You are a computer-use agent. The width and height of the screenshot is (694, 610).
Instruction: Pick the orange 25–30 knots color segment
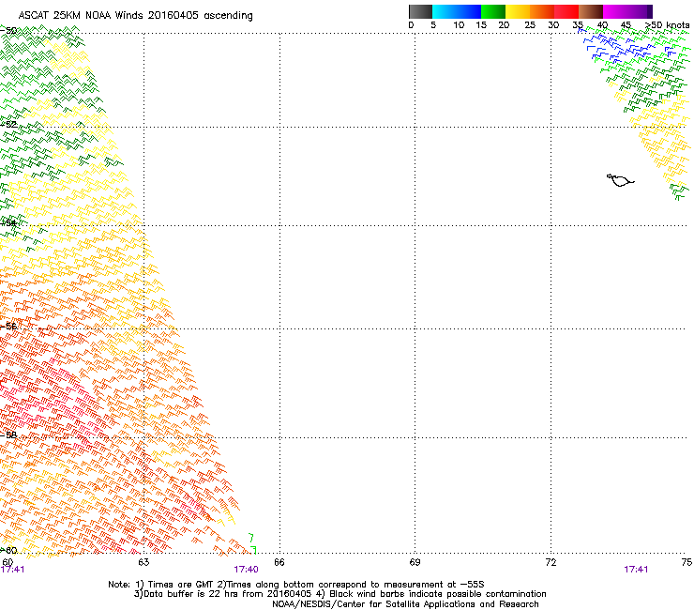(542, 11)
